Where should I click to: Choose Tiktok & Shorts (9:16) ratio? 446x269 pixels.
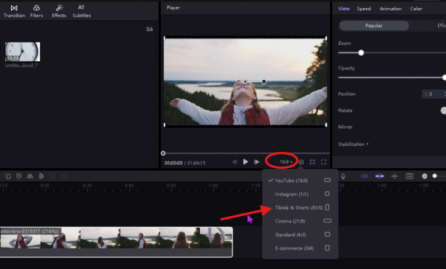tap(300, 207)
